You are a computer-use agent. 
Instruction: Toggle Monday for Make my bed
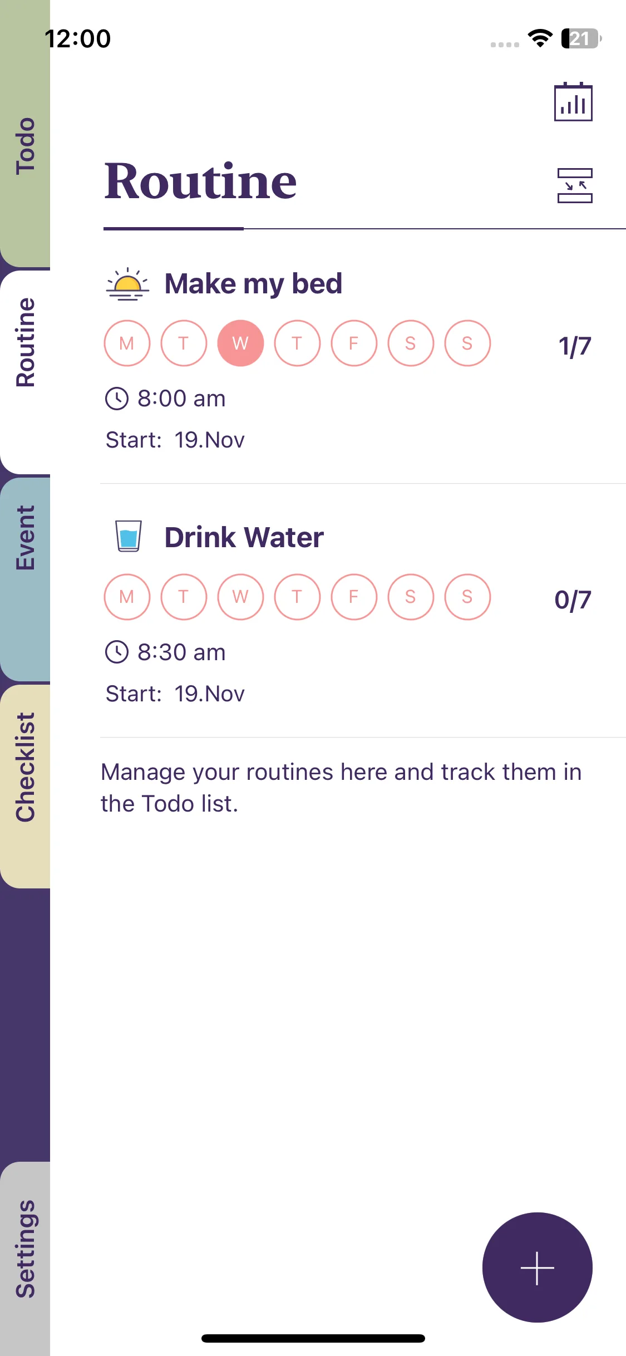pos(127,343)
